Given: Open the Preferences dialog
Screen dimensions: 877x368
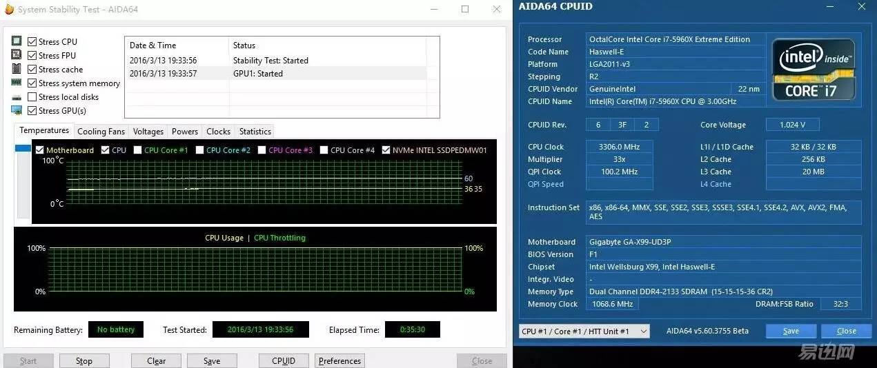Looking at the screenshot, I should [x=340, y=360].
